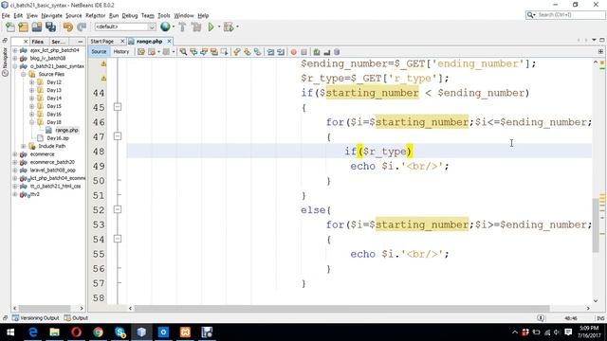Collapse code fold at line 47
This screenshot has height=341, width=607.
(x=118, y=136)
